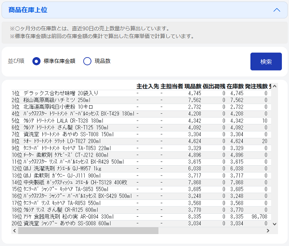Click the table scroll down arrow
Viewport: 289px width, 246px height.
[275, 224]
